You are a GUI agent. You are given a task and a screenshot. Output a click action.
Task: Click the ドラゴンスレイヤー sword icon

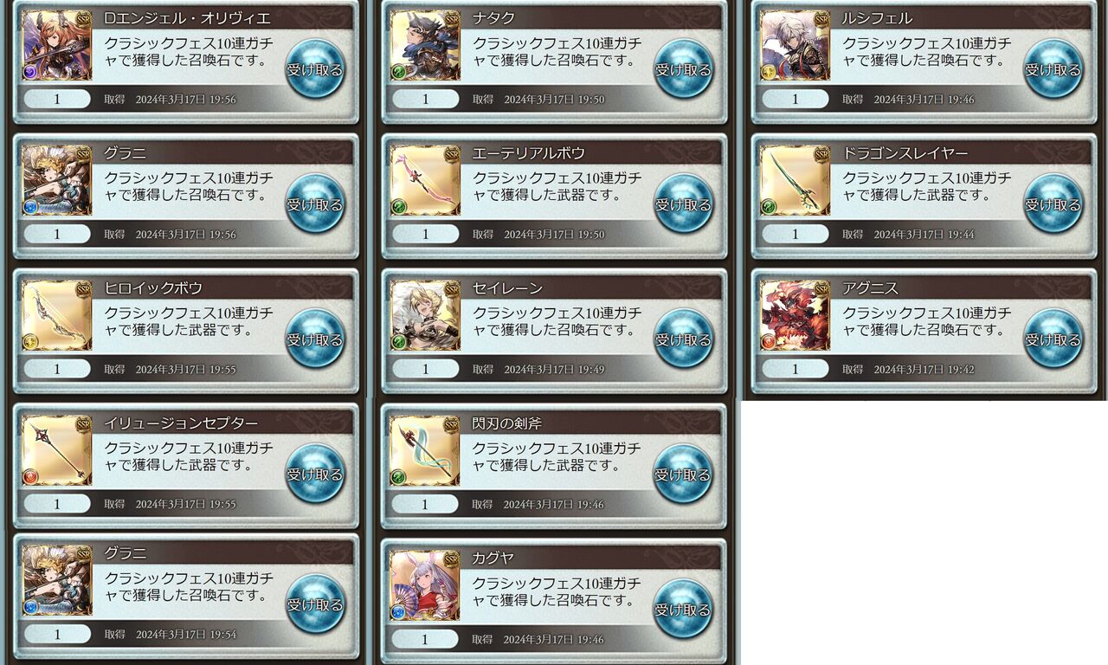click(795, 180)
